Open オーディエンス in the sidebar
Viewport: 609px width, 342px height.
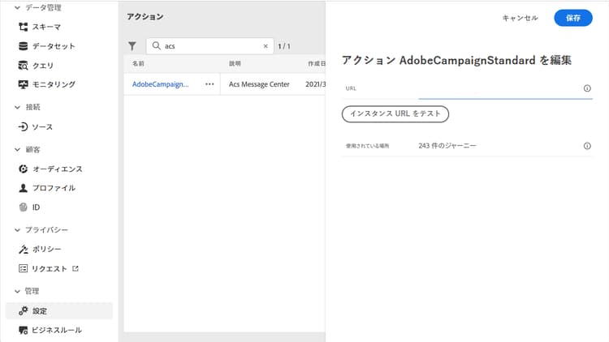57,169
